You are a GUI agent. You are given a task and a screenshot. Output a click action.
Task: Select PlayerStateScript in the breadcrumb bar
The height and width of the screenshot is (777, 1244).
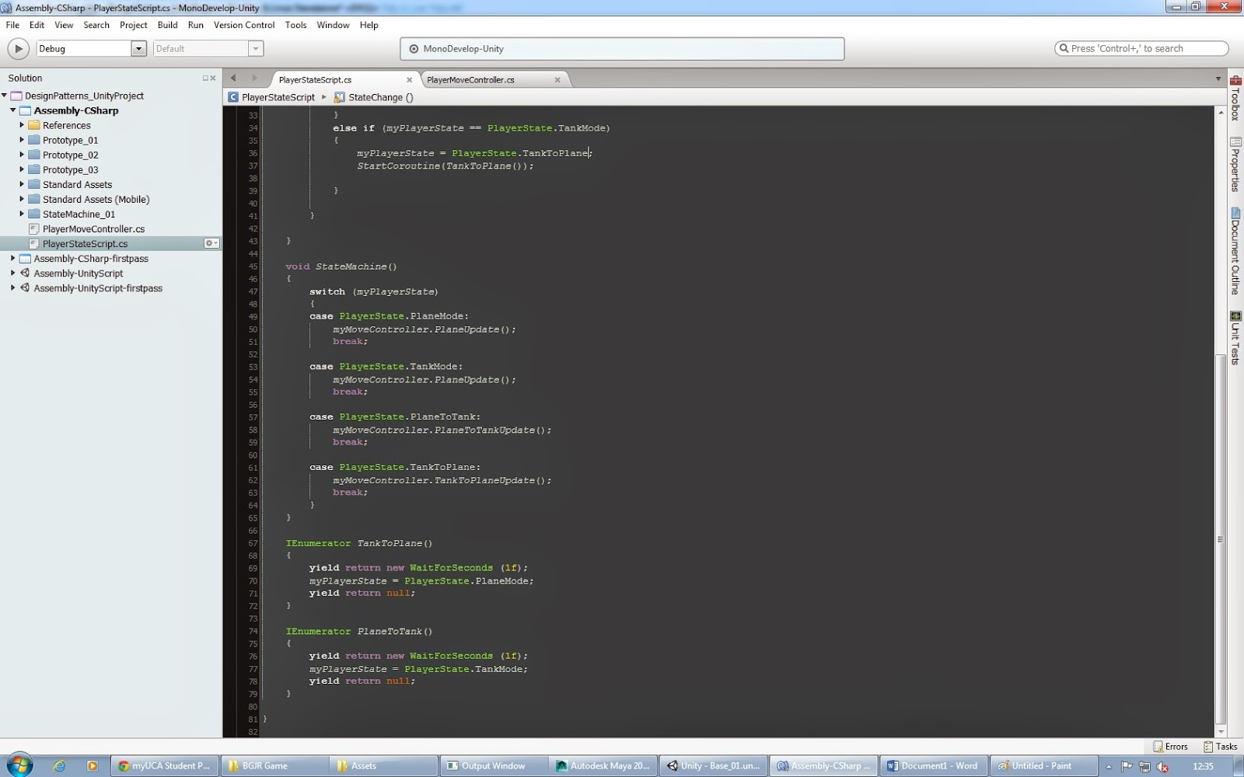[278, 97]
